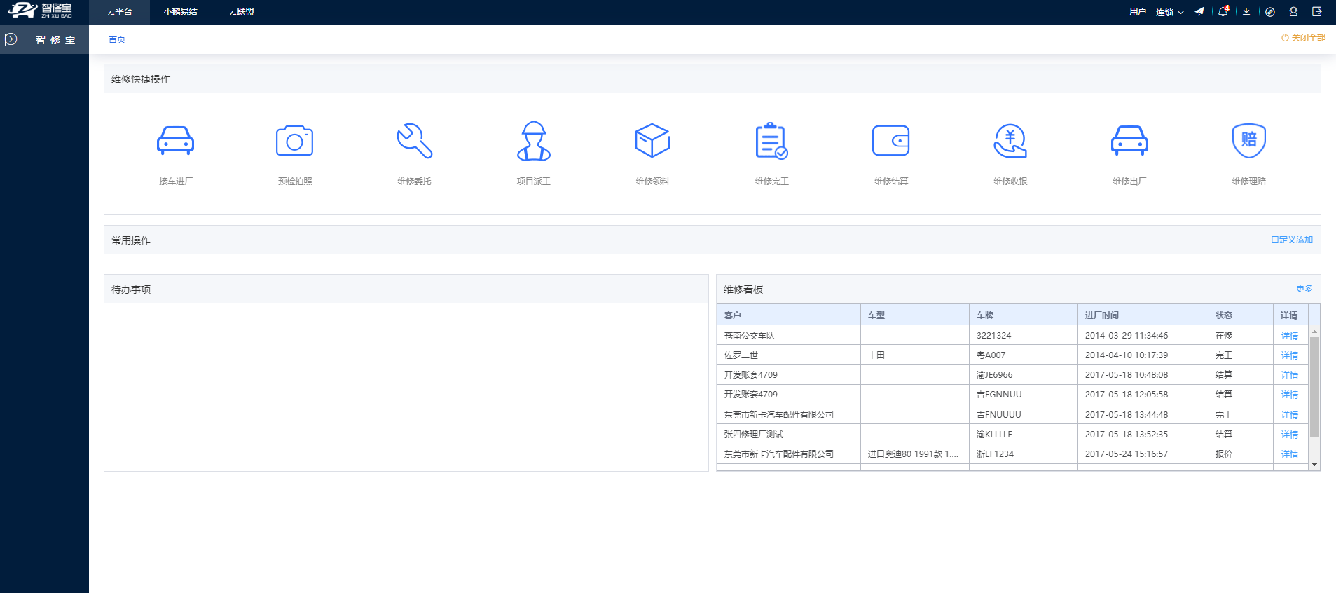Click the repair board vertical scrollbar thumb

click(1314, 386)
